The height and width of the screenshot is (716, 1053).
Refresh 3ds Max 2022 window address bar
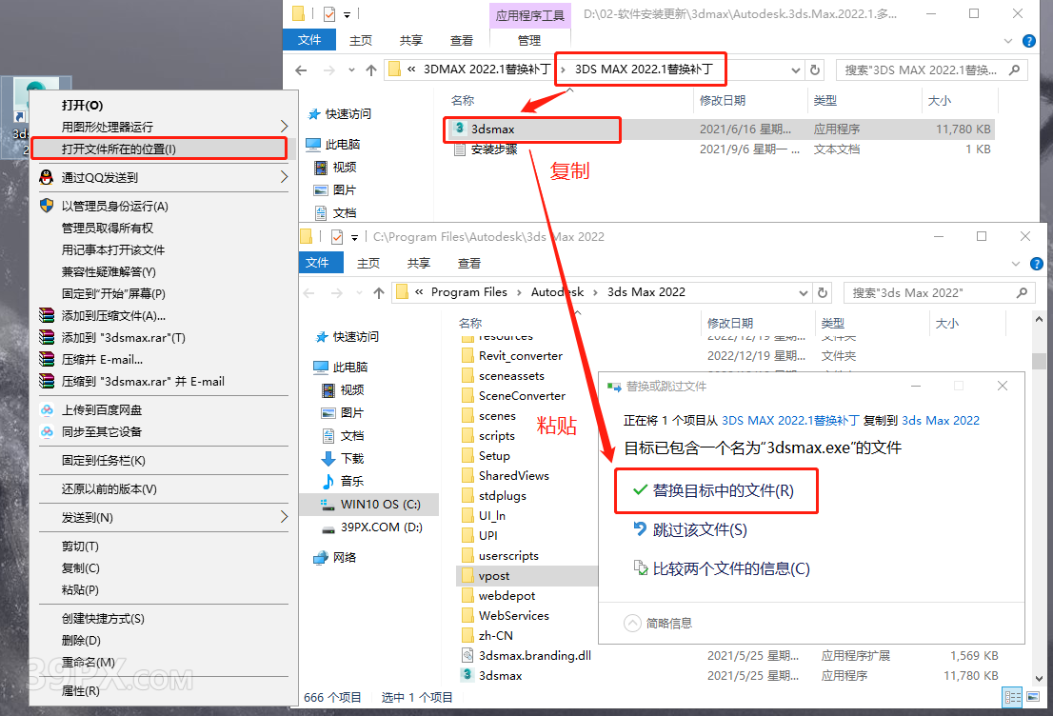click(x=822, y=293)
